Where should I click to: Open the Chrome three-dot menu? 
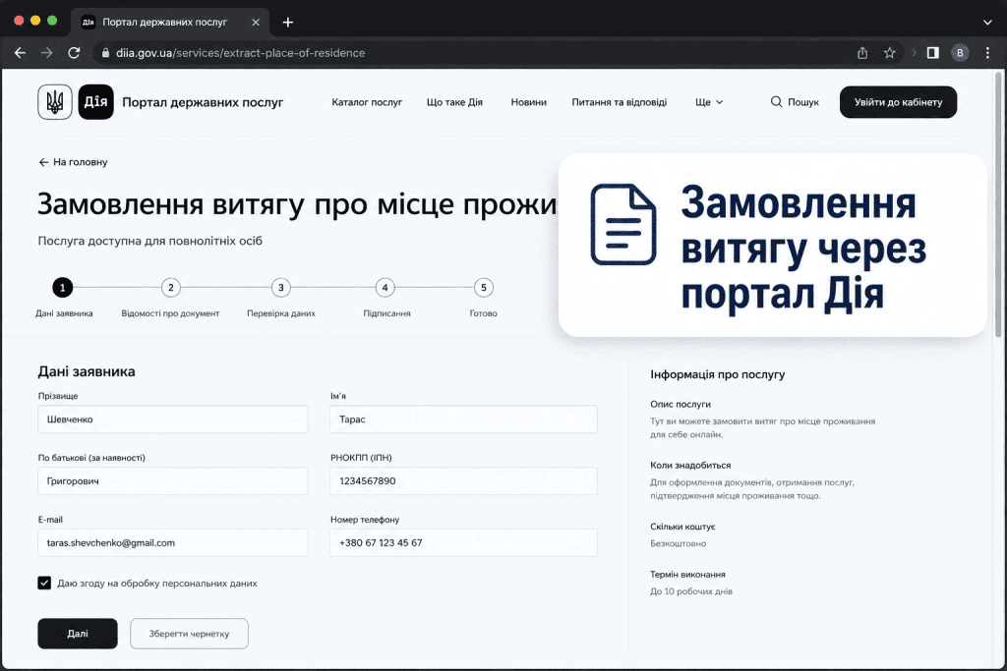pyautogui.click(x=987, y=53)
